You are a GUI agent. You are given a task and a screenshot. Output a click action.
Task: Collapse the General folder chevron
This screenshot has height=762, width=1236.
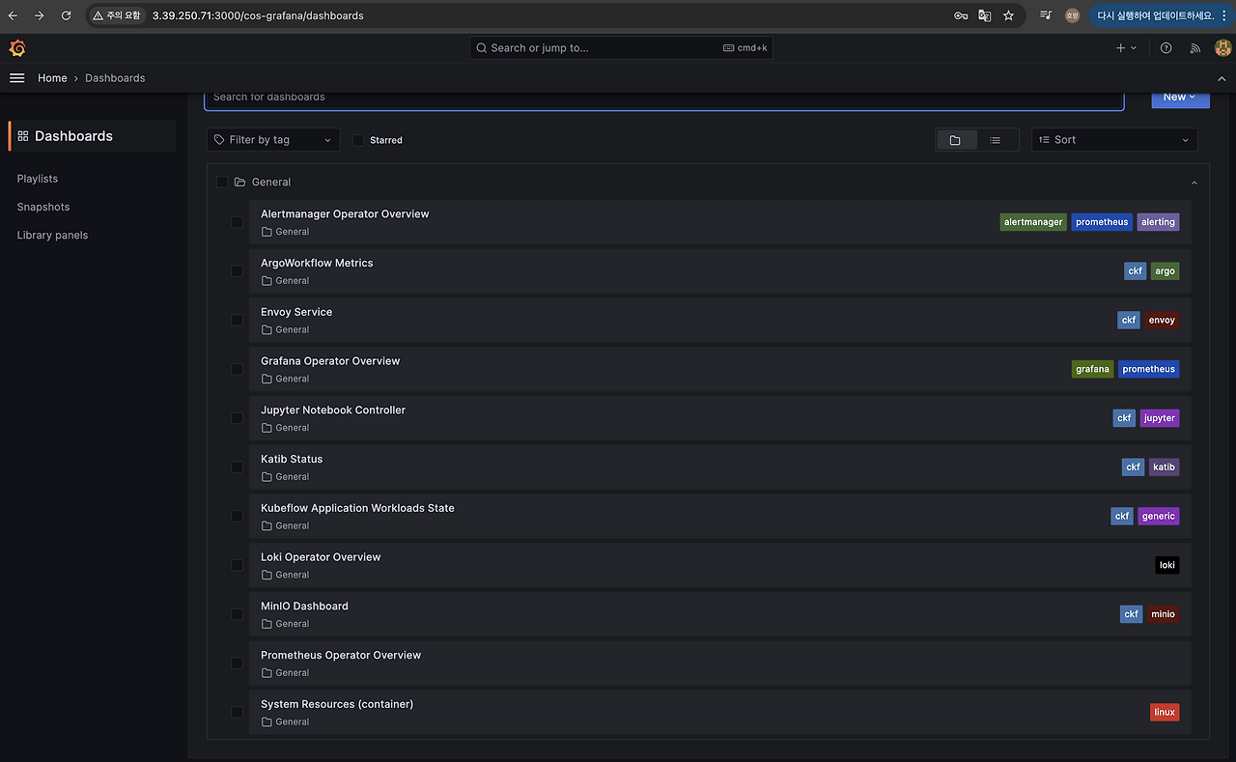pyautogui.click(x=1194, y=183)
